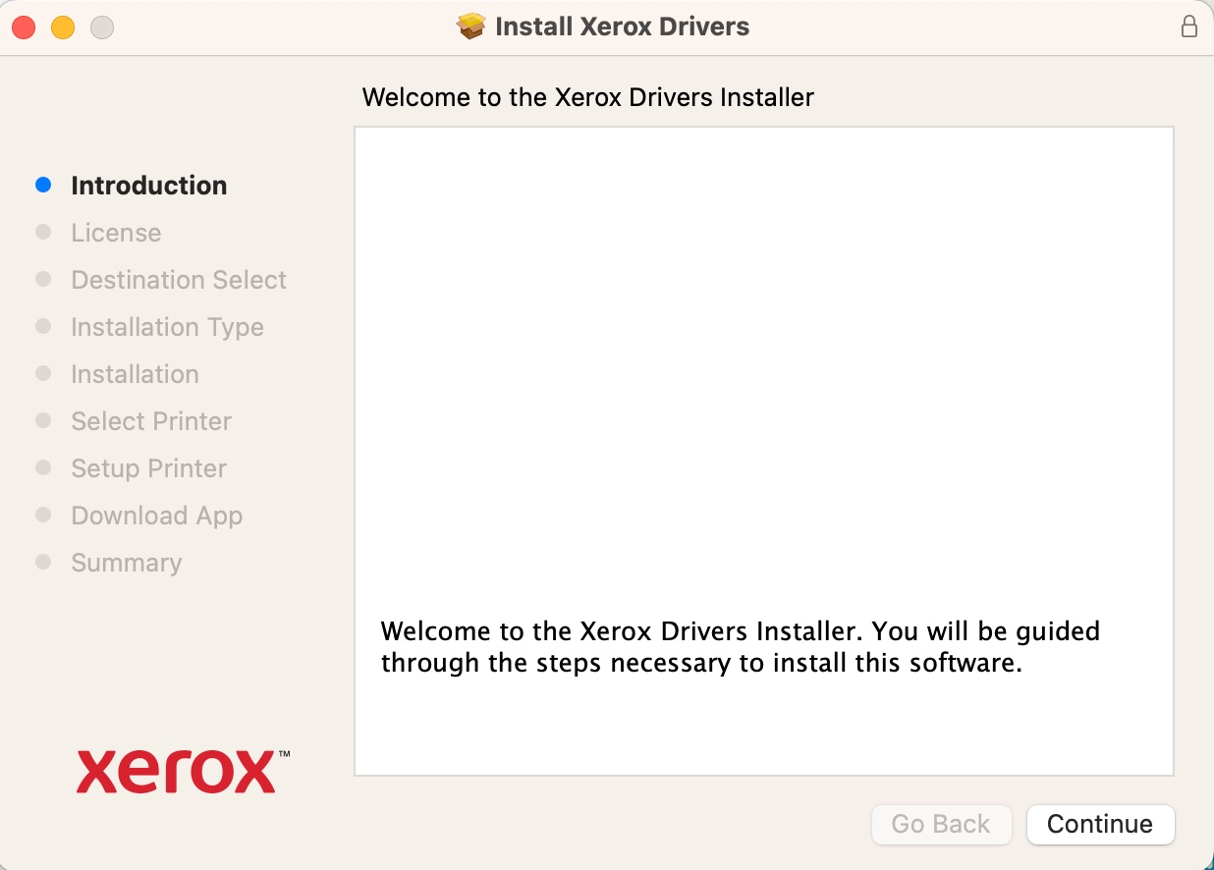Select the Introduction step in the sidebar
1214x870 pixels.
pos(148,185)
